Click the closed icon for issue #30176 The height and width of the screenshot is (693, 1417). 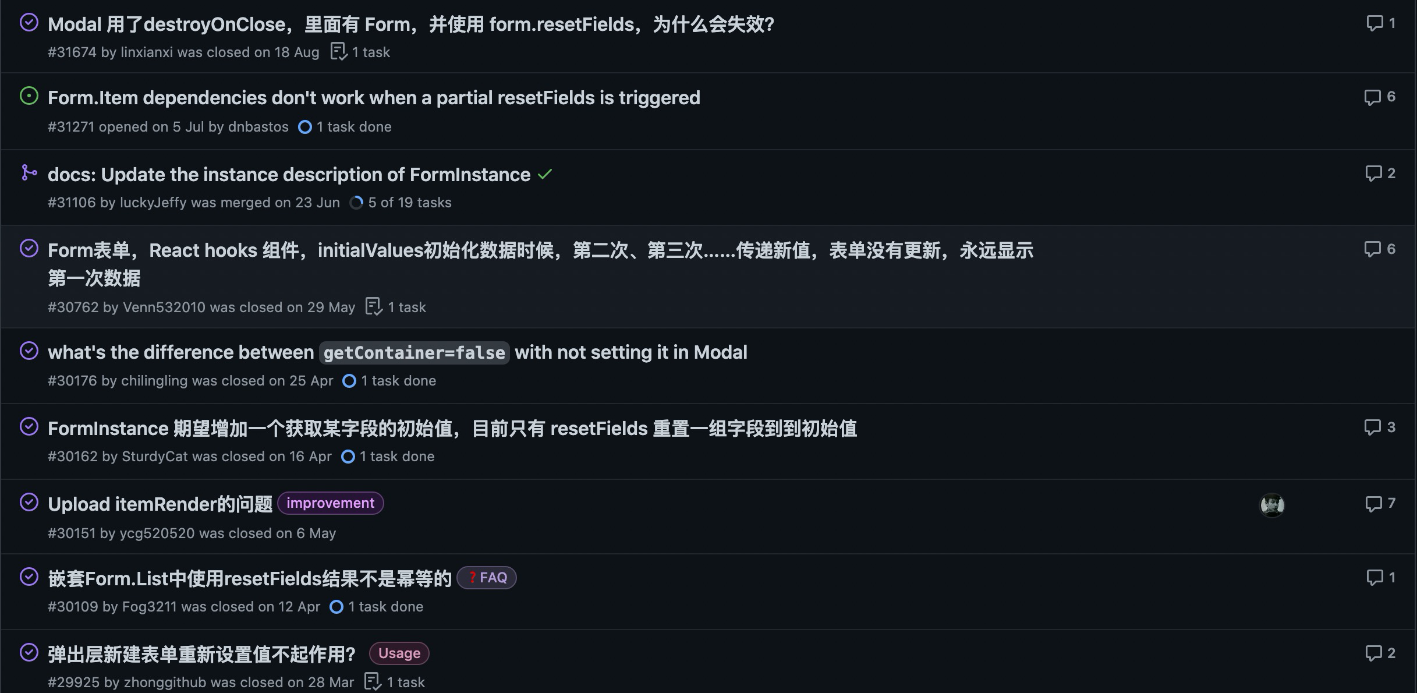tap(29, 351)
